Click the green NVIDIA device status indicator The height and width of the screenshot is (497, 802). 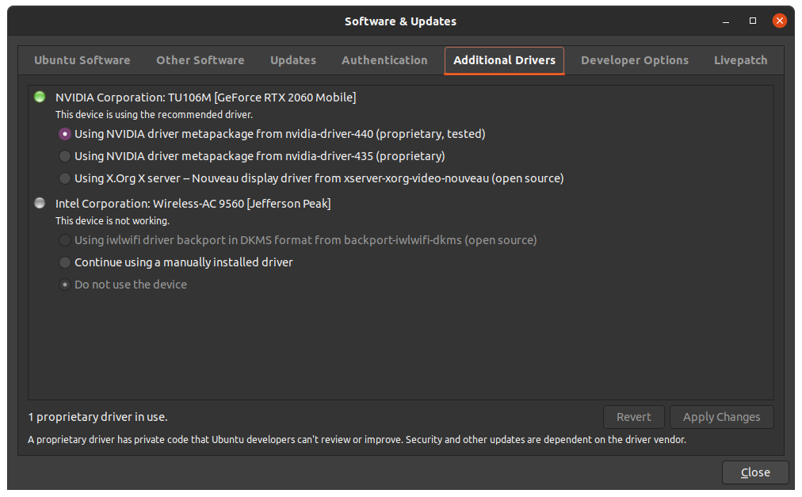[x=40, y=97]
